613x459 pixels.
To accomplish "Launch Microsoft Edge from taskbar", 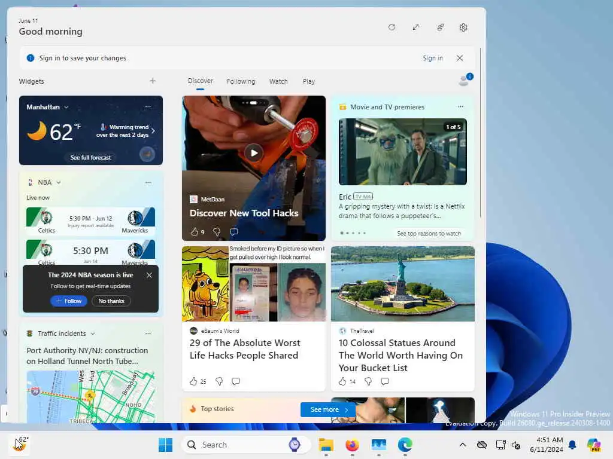I will [x=405, y=445].
